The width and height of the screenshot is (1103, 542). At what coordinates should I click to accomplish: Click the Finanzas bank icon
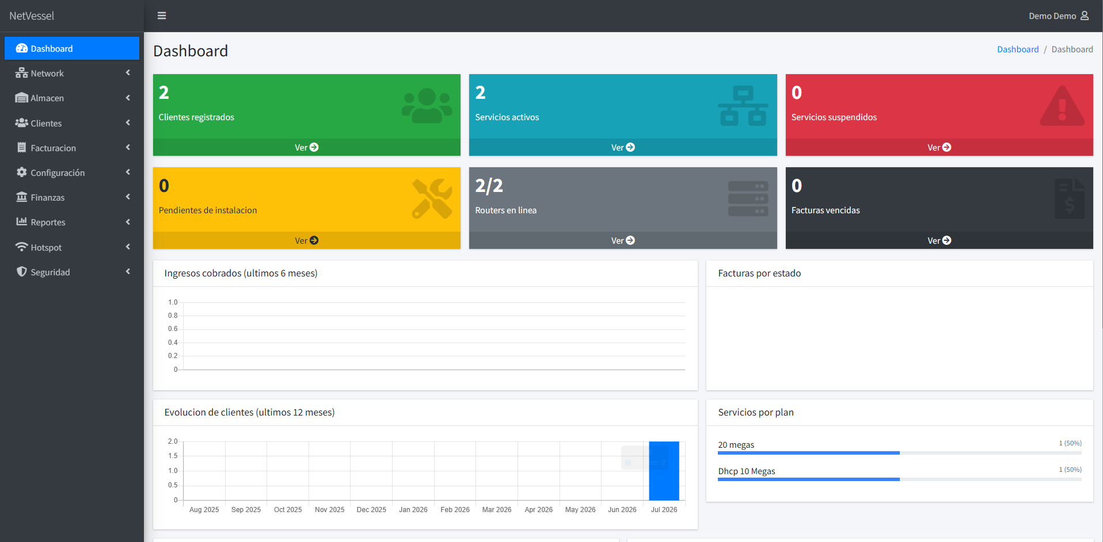pos(22,197)
